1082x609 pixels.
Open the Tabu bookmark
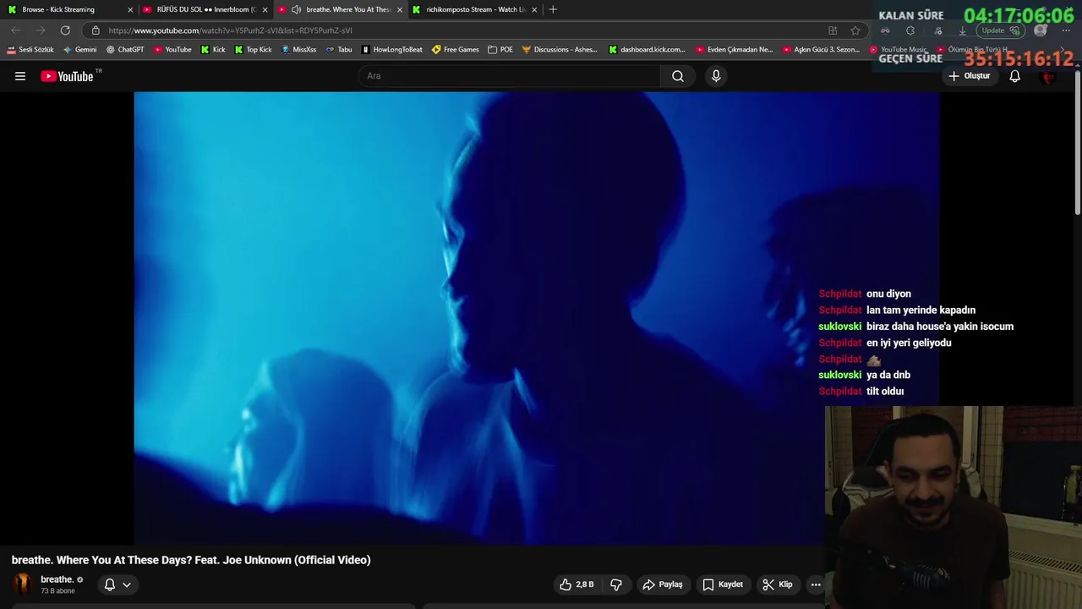point(339,50)
